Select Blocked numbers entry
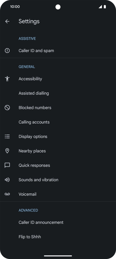This screenshot has width=116, height=259. point(58,108)
